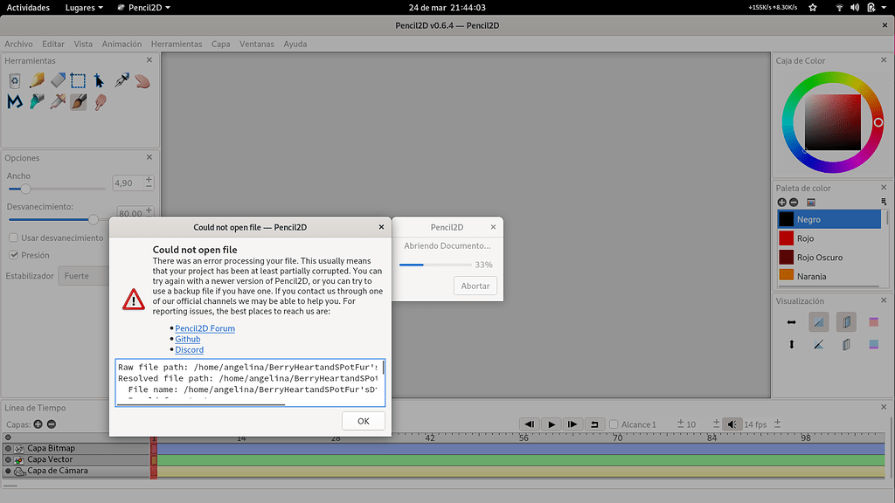
Task: Confirm the error dialog with OK
Action: [363, 421]
